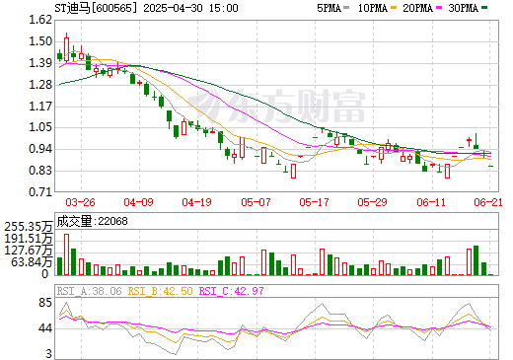Click the 成交量:22068 volume label
The width and height of the screenshot is (513, 360).
(92, 221)
